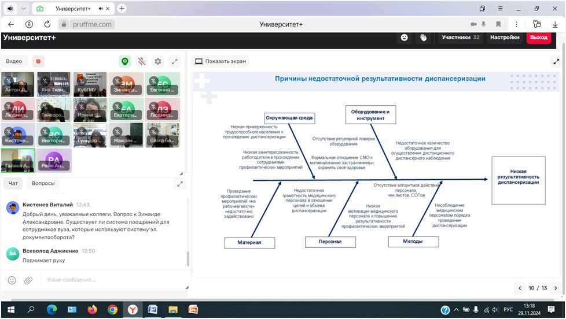This screenshot has height=319, width=566.
Task: Raise hand using the hand icon
Action: click(x=423, y=38)
